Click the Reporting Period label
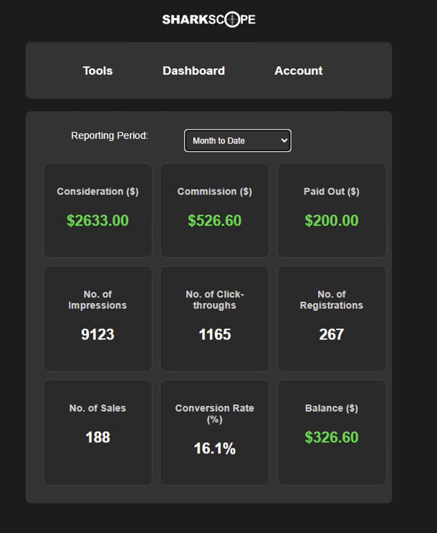 [x=110, y=136]
